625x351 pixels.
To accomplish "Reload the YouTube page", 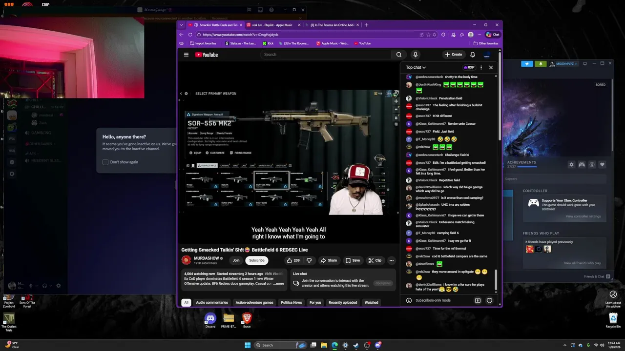I will (x=191, y=35).
